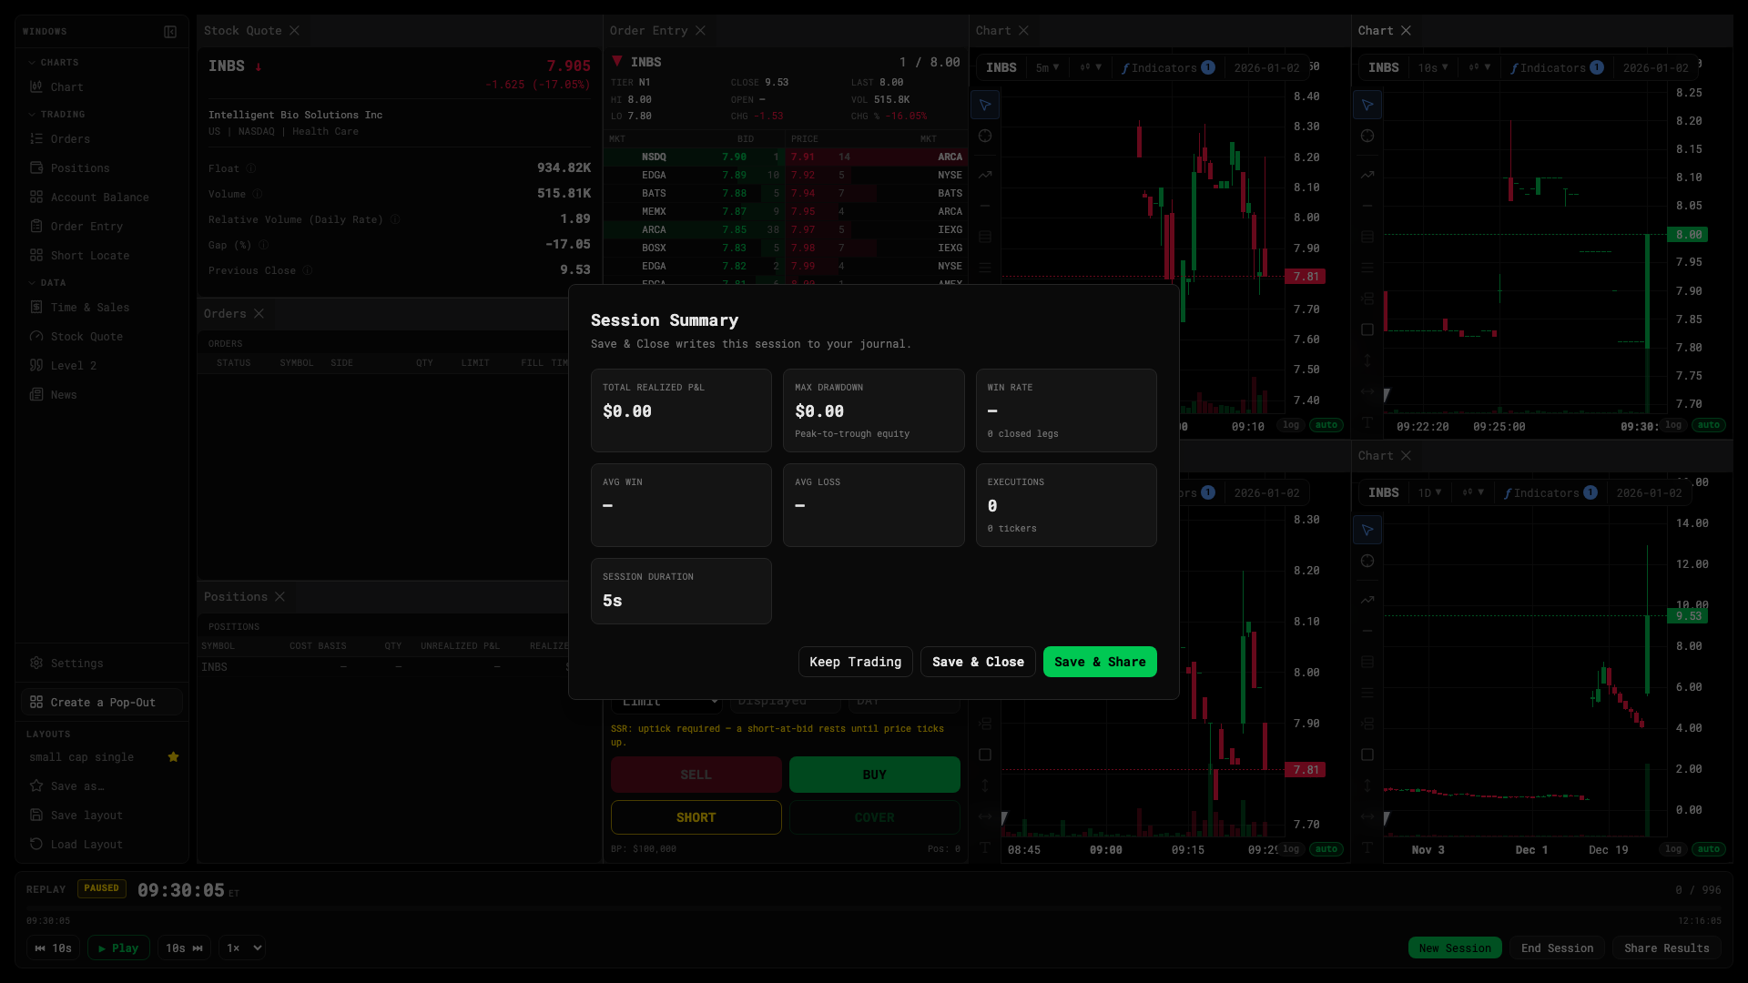This screenshot has width=1748, height=983.
Task: Select the Positions panel tab
Action: coord(235,597)
